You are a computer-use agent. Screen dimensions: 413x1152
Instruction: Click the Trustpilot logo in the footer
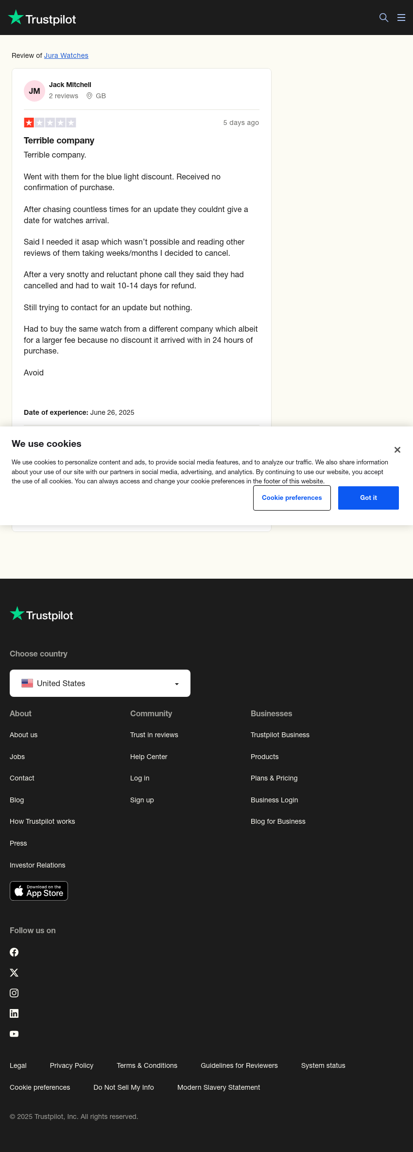pyautogui.click(x=42, y=615)
